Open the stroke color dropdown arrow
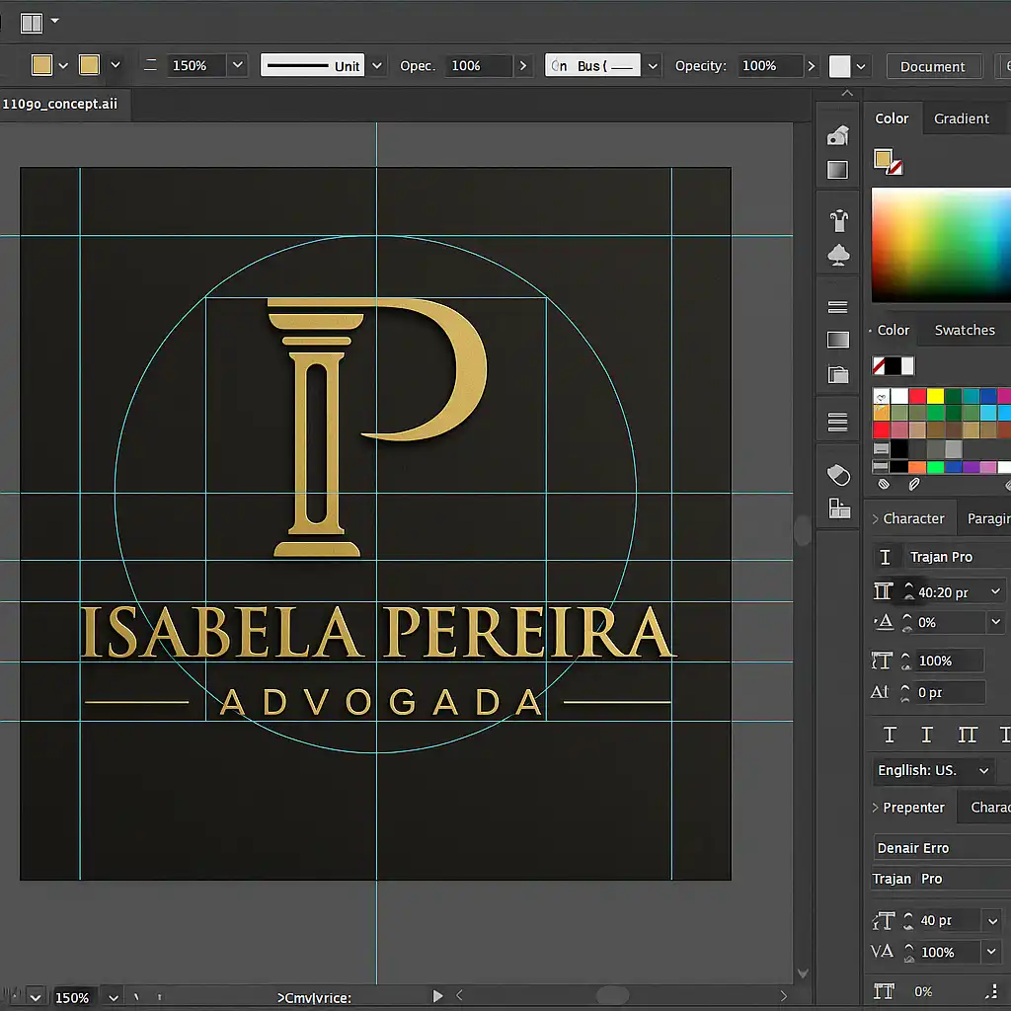 pos(116,65)
